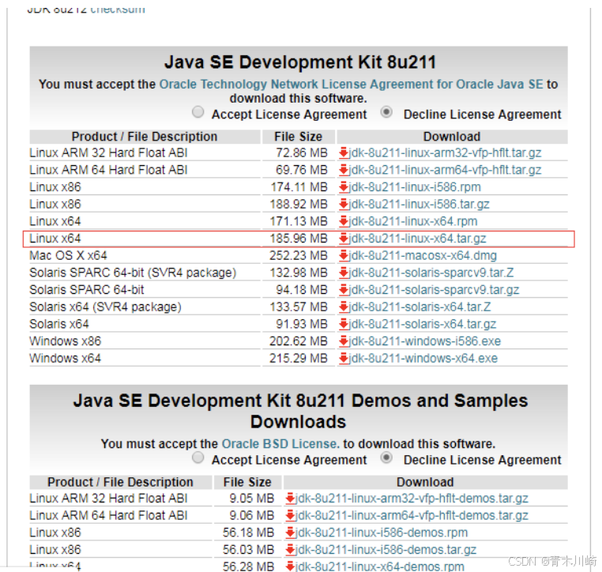The width and height of the screenshot is (602, 572).
Task: Click 'Java SE Development Kit 8u211 Demos and Samples' heading
Action: [300, 411]
